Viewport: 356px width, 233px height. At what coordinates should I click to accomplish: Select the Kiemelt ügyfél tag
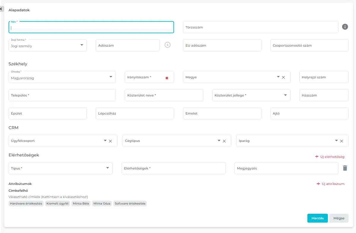[x=58, y=204]
